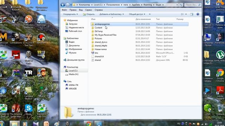225x126 pixels.
Task: Click the AppData breadcrumb in address bar
Action: coord(136,5)
